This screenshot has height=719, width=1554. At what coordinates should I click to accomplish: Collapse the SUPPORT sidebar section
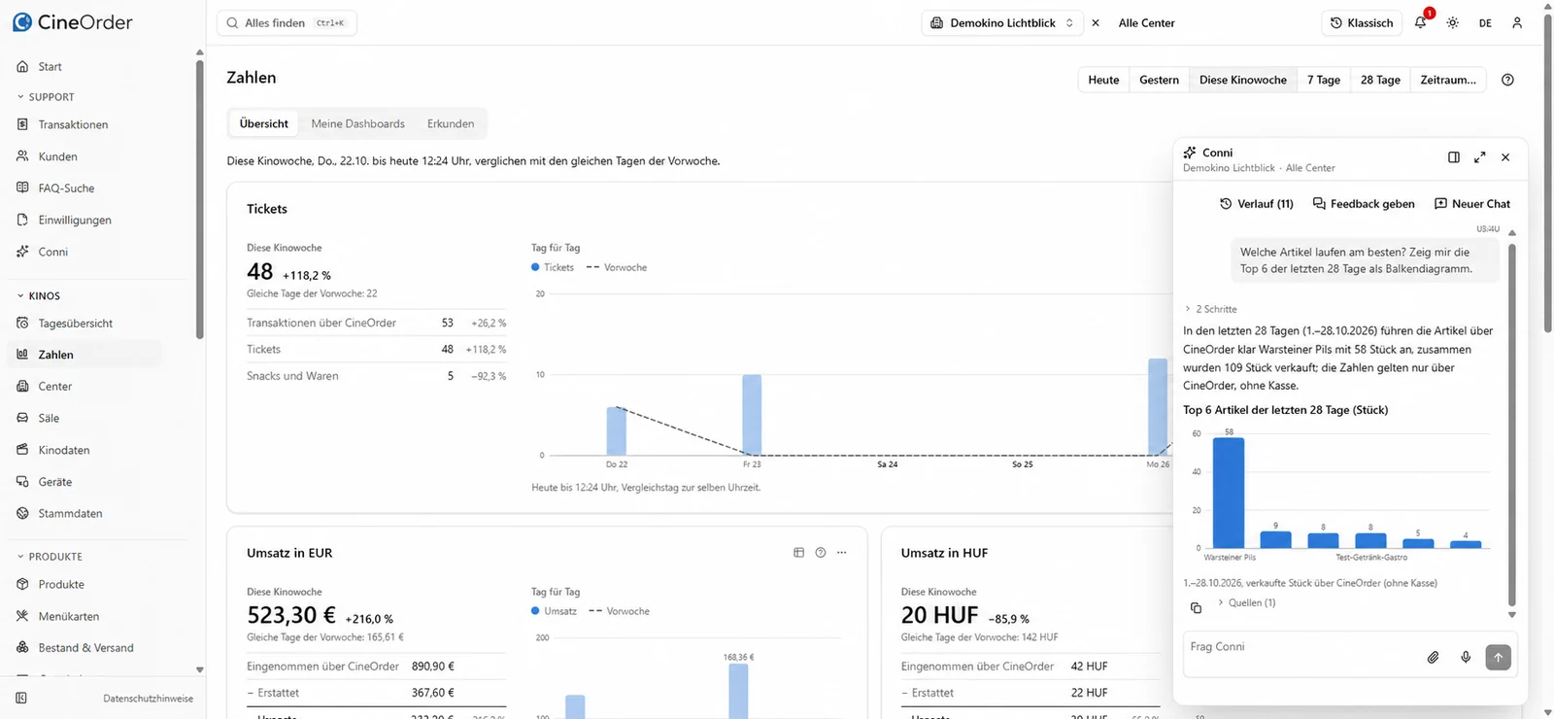[46, 97]
